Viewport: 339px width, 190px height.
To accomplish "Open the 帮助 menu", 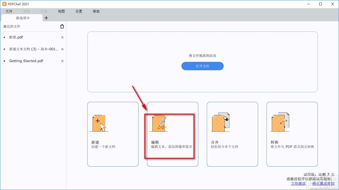I will [96, 11].
